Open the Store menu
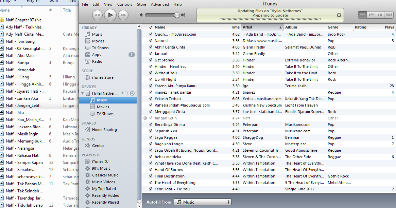396x208 pixels. pos(141,4)
